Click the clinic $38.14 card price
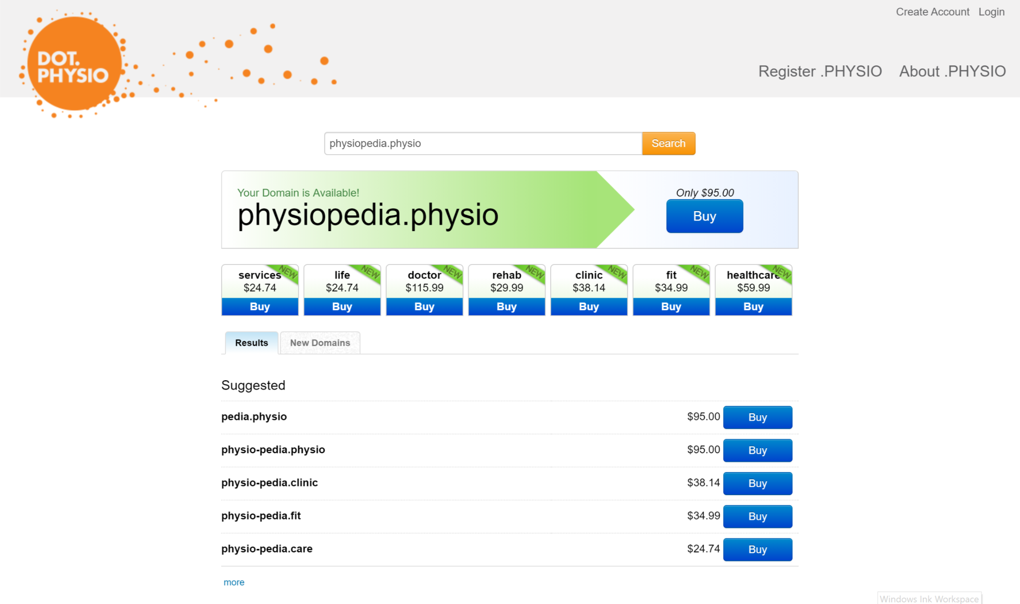This screenshot has height=604, width=1020. [x=589, y=288]
